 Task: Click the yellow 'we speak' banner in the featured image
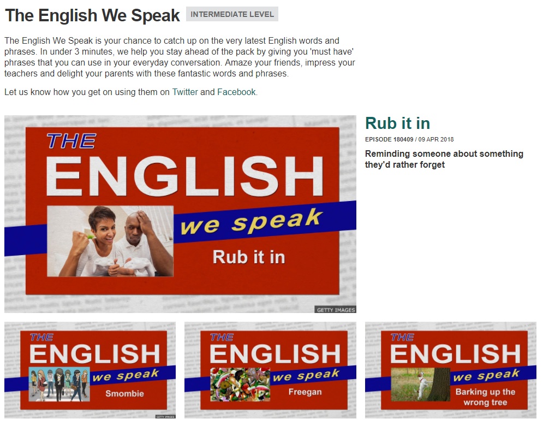(251, 222)
